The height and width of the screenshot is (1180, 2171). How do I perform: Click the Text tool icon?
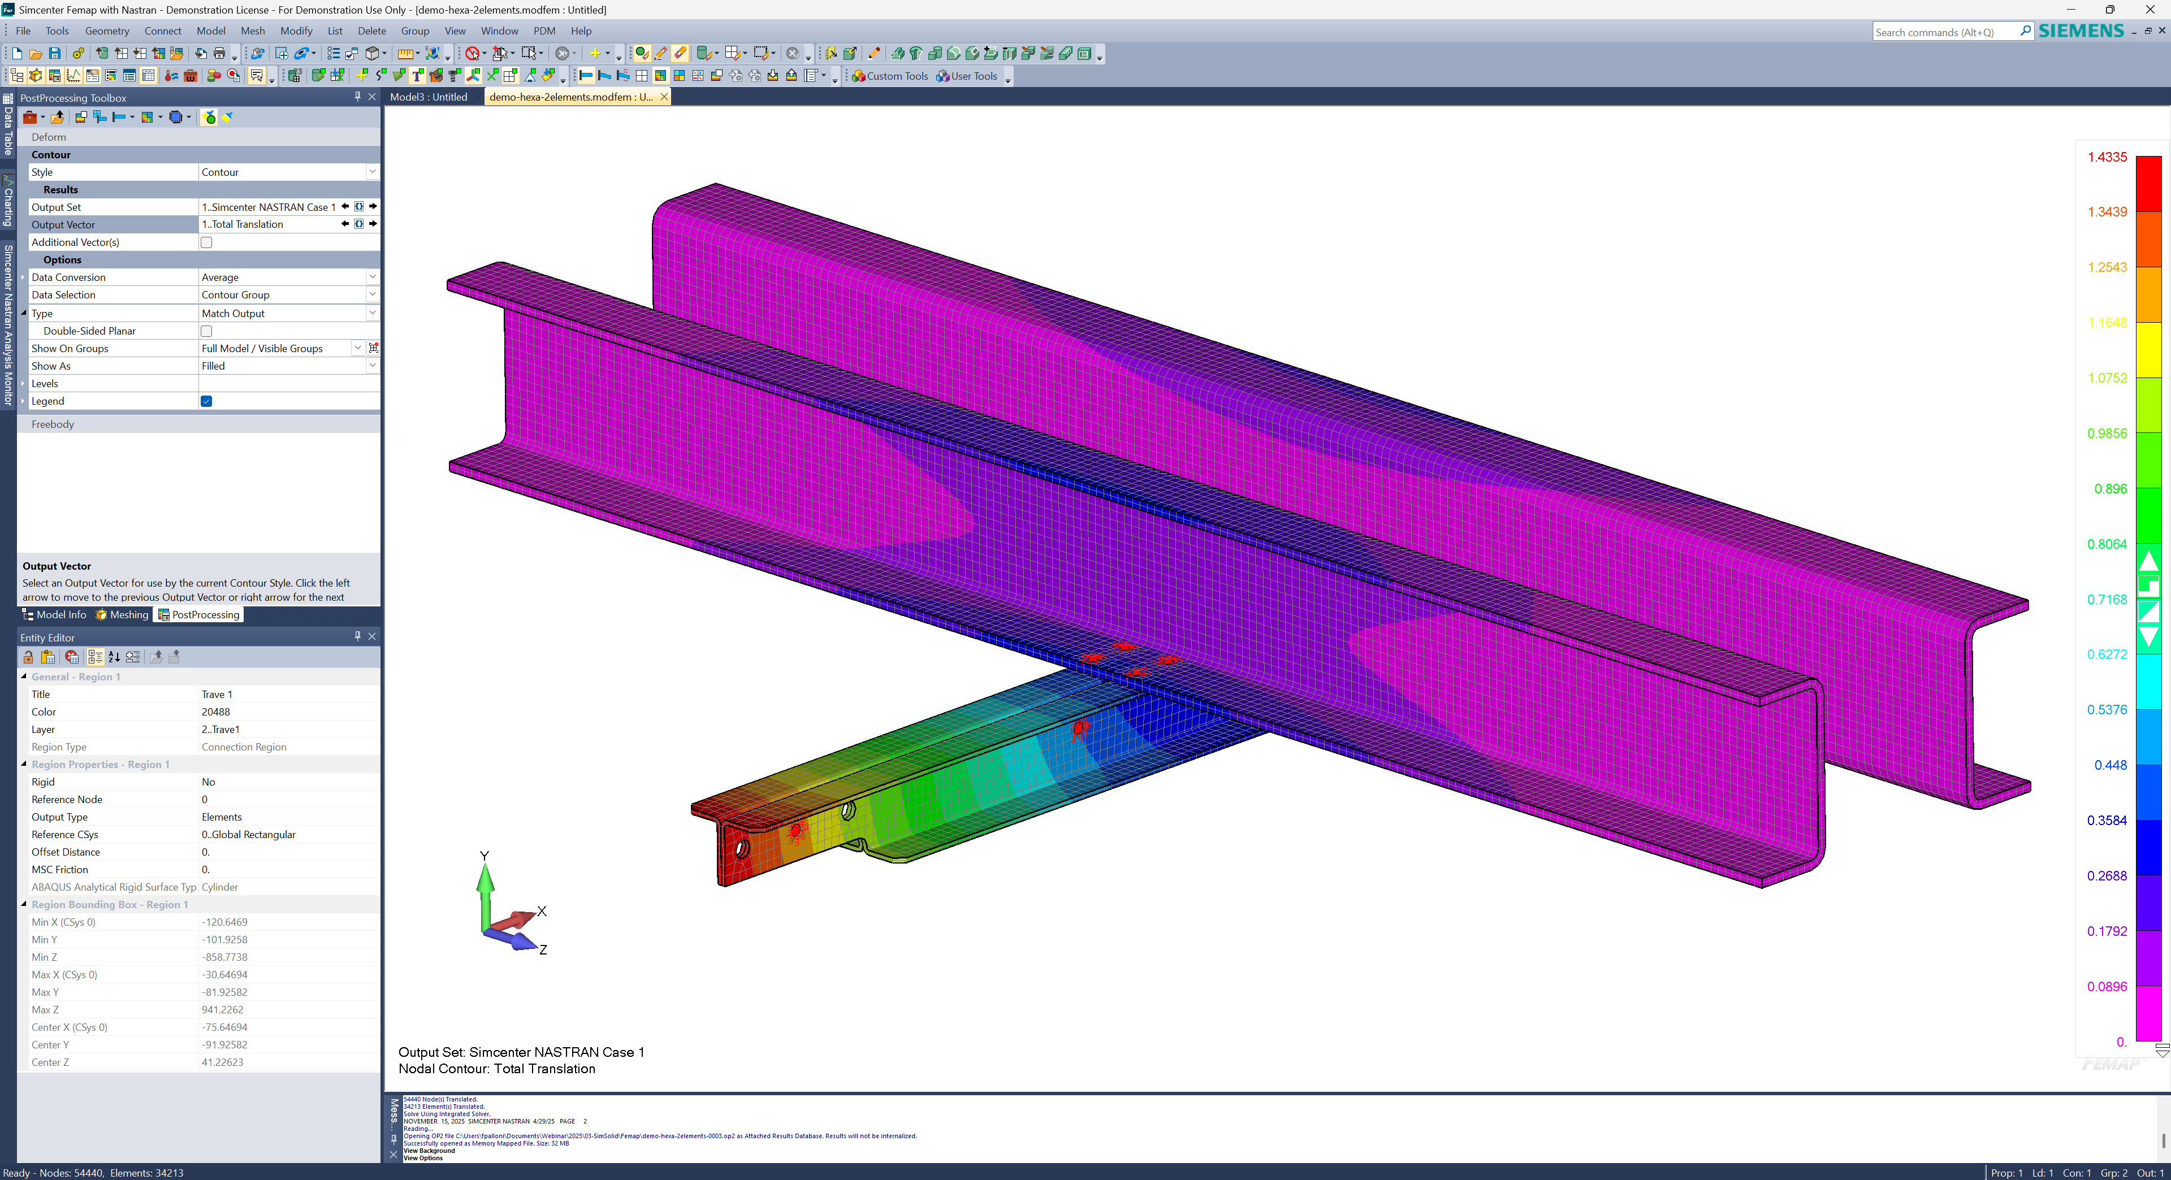tap(418, 76)
